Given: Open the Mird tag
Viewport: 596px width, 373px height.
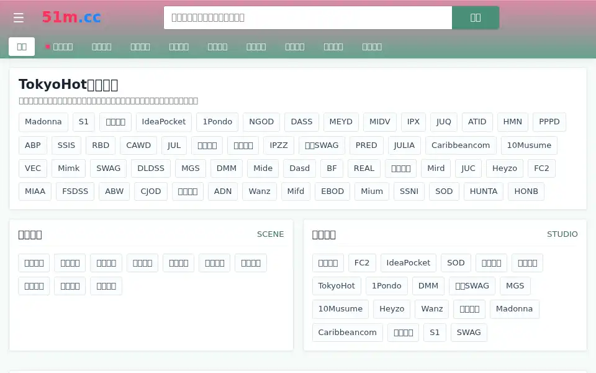Looking at the screenshot, I should pos(436,168).
